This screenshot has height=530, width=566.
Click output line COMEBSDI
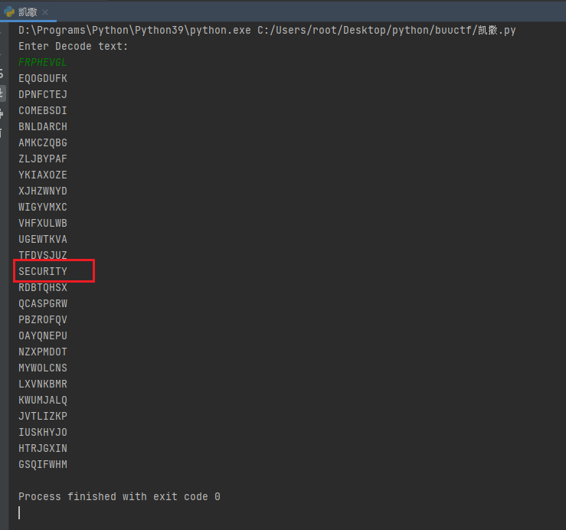pyautogui.click(x=43, y=110)
